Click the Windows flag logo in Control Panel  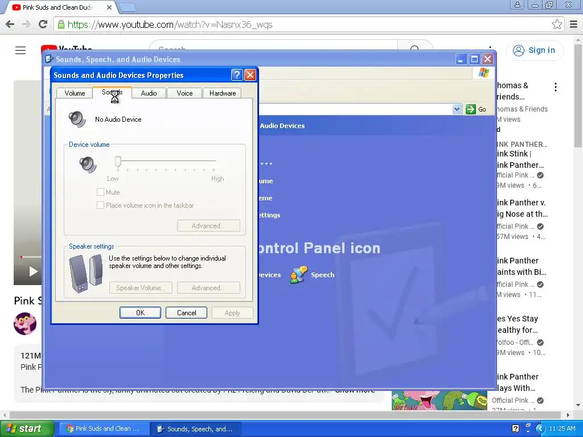pos(484,72)
